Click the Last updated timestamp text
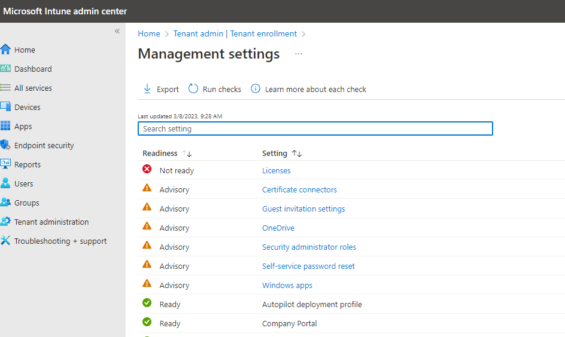 pos(180,116)
